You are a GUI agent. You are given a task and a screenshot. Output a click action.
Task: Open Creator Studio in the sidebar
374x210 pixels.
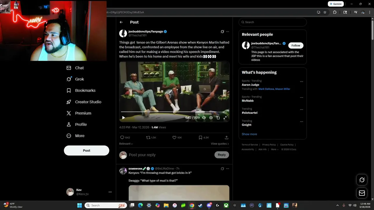pos(84,102)
